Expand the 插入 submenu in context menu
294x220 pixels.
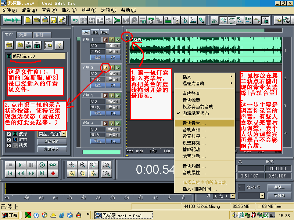pyautogui.click(x=205, y=77)
